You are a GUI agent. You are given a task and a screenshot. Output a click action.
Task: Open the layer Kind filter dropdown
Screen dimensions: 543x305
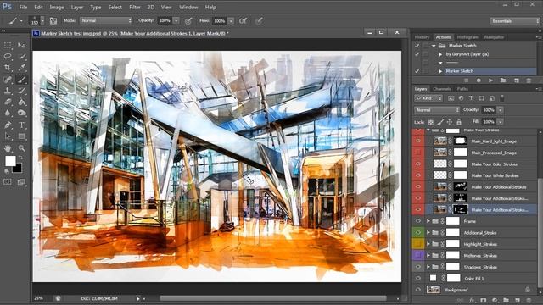[x=428, y=98]
